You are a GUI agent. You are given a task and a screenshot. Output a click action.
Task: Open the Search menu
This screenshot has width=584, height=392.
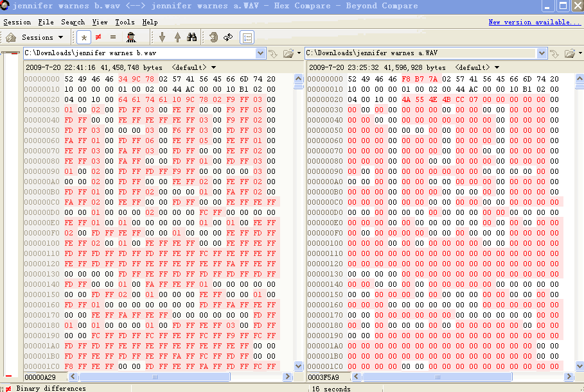[73, 22]
